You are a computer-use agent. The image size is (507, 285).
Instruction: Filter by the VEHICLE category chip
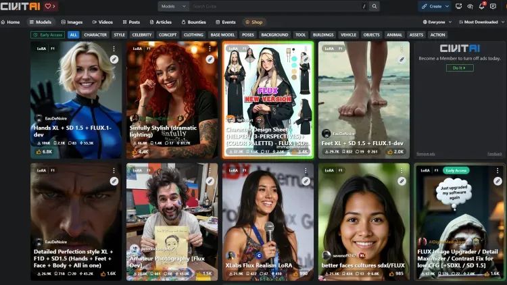[x=348, y=35]
